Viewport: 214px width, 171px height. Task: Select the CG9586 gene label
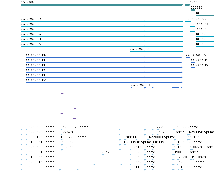tap(196, 8)
